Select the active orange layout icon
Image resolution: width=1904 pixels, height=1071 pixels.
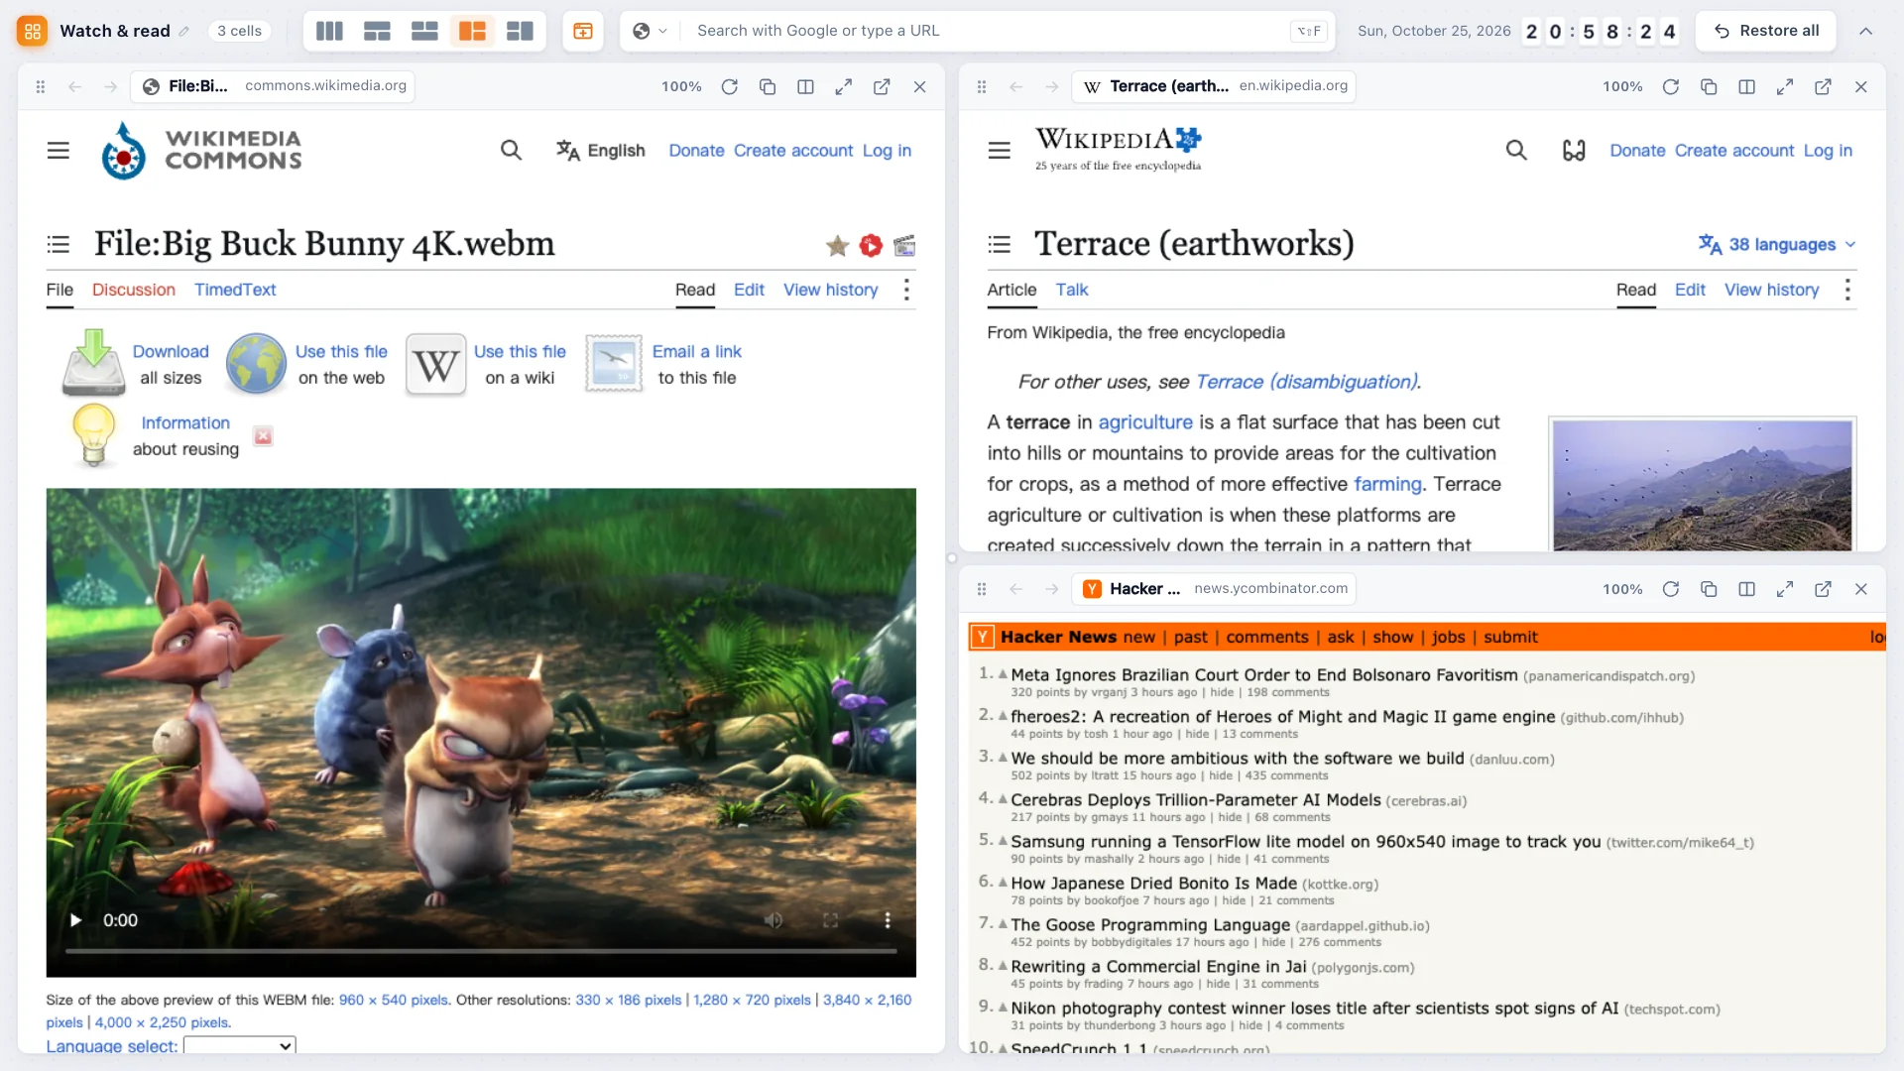point(472,31)
